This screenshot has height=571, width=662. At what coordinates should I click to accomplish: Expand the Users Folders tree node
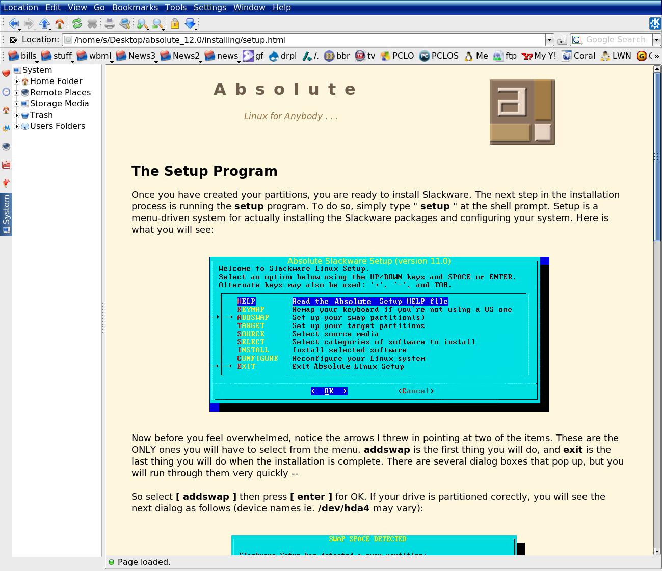click(x=17, y=126)
